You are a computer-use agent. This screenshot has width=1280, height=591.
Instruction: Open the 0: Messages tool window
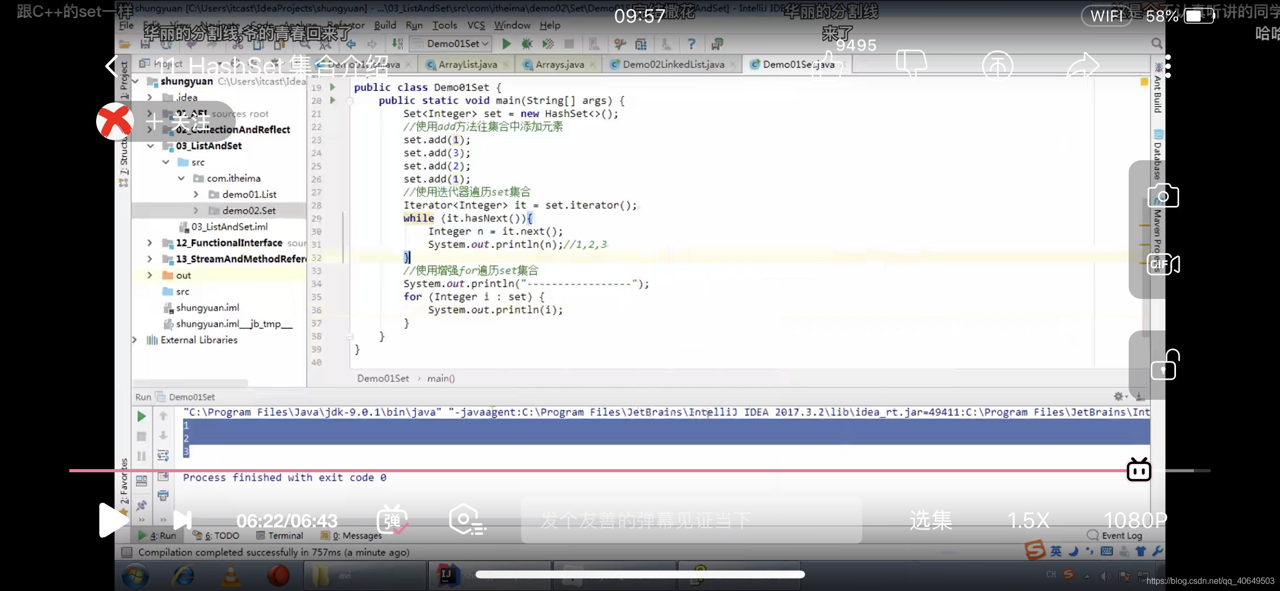351,536
